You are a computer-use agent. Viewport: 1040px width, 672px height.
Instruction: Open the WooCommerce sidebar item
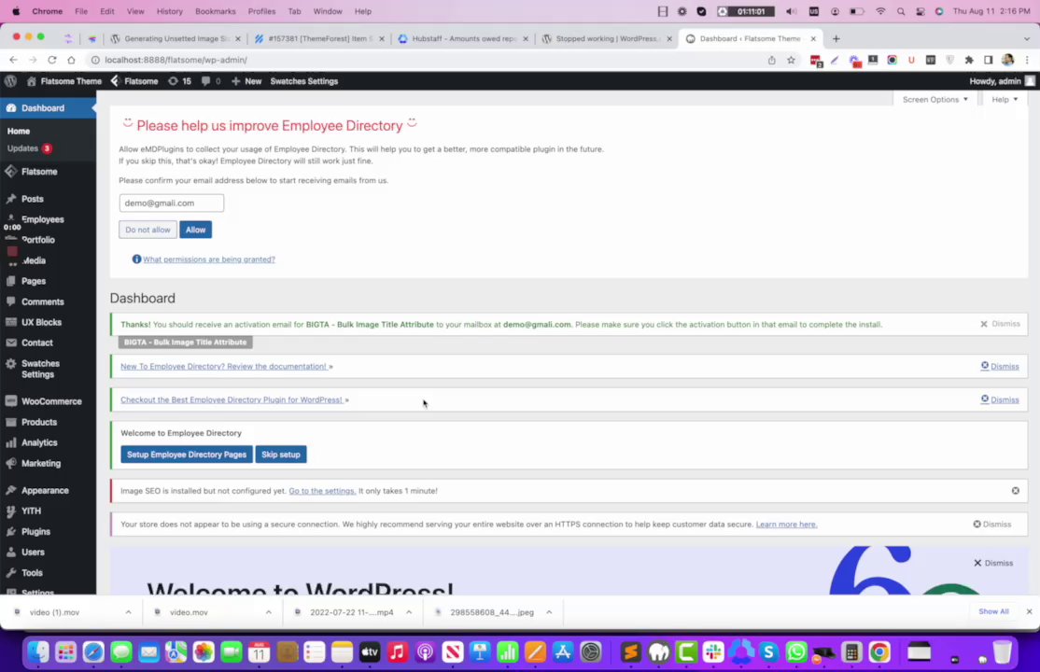[51, 401]
